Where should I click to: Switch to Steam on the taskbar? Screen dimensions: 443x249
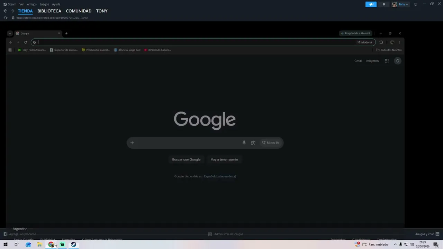tap(73, 245)
